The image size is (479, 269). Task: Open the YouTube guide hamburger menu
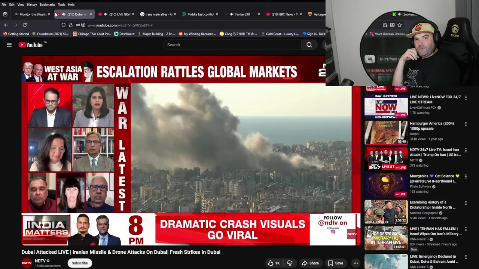(x=9, y=45)
